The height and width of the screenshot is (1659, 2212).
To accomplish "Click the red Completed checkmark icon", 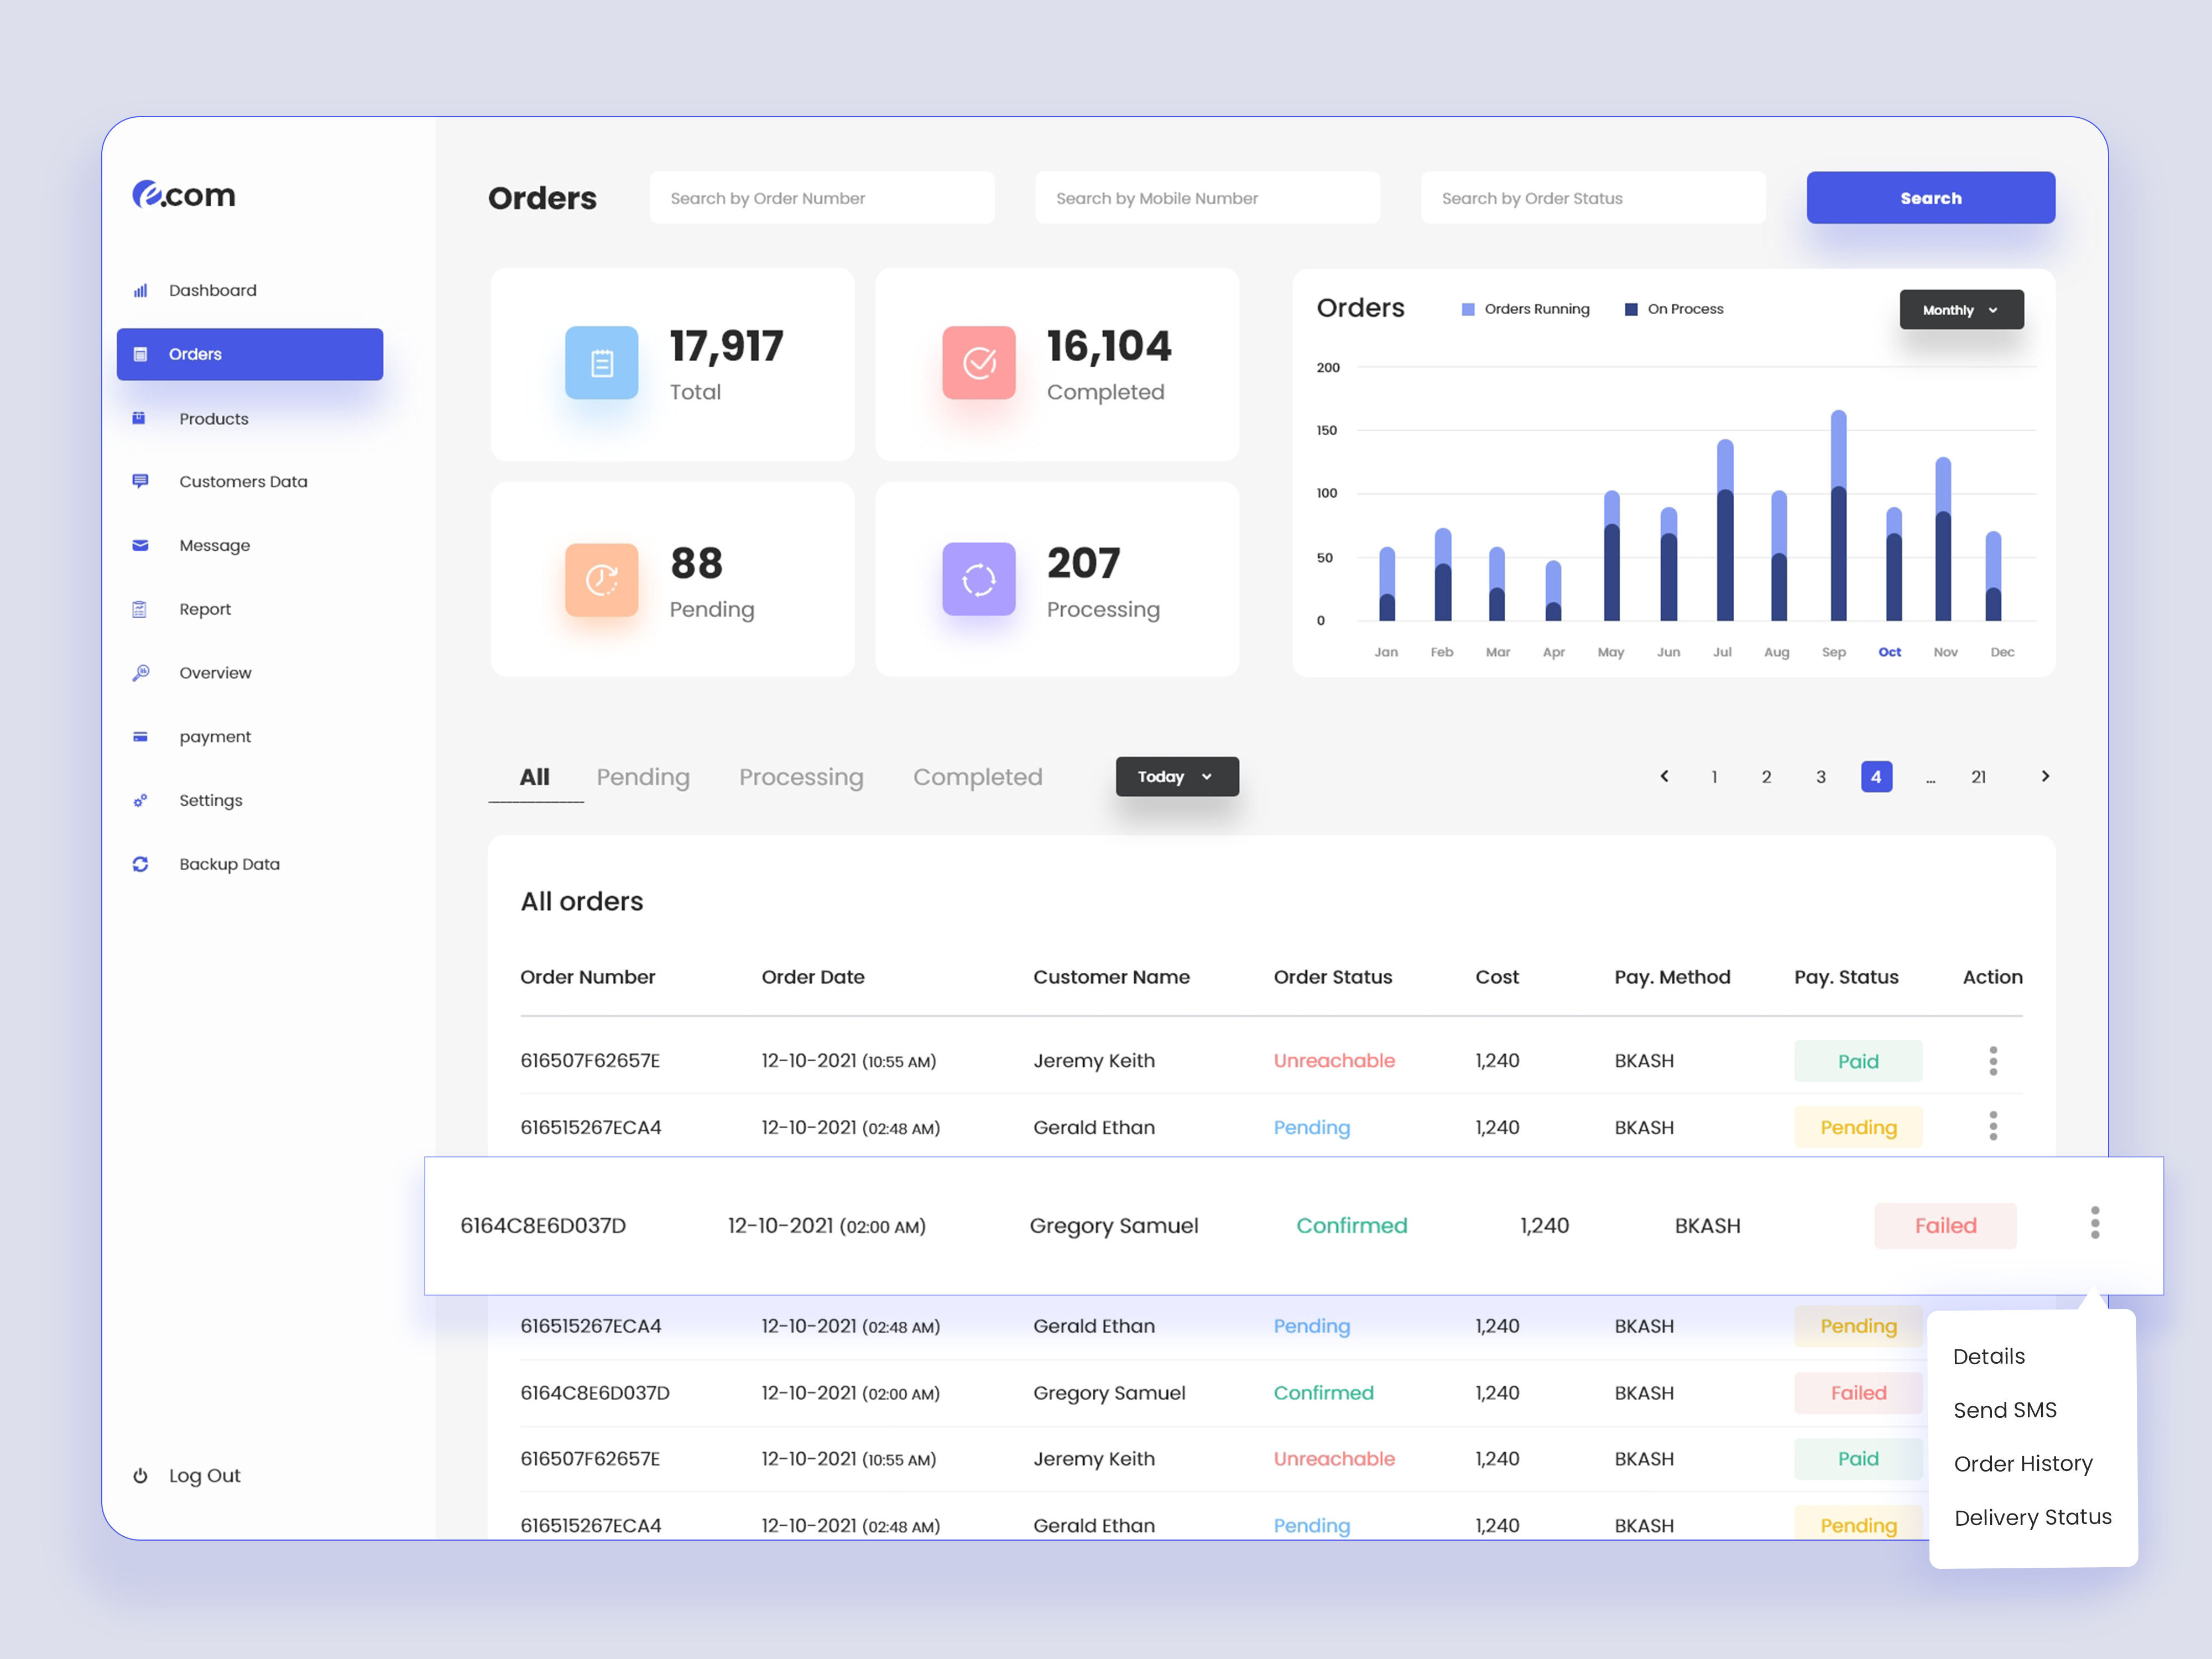I will coord(978,362).
